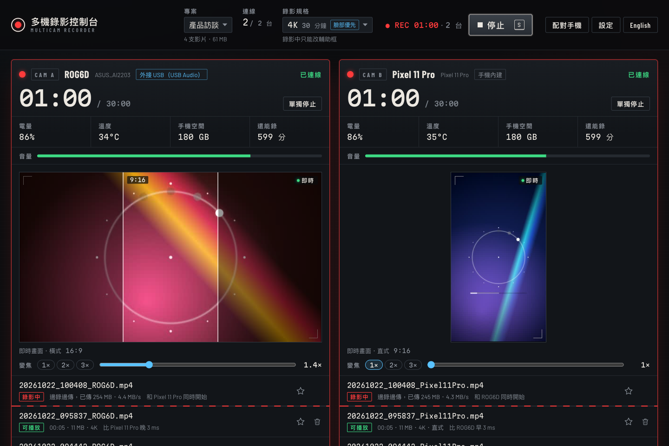Image resolution: width=669 pixels, height=446 pixels.
Task: Click the 臉部優先 tag in recording format
Action: point(345,25)
